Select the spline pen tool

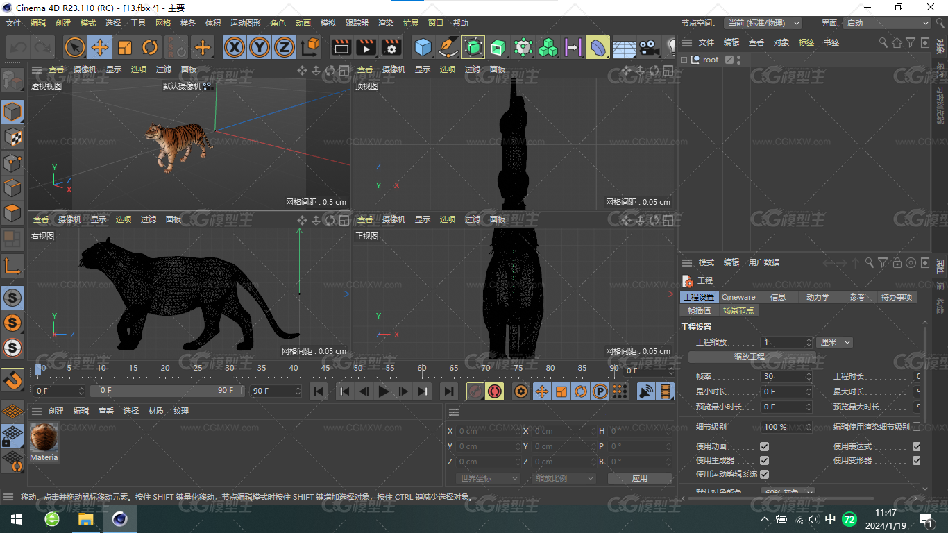click(x=448, y=47)
